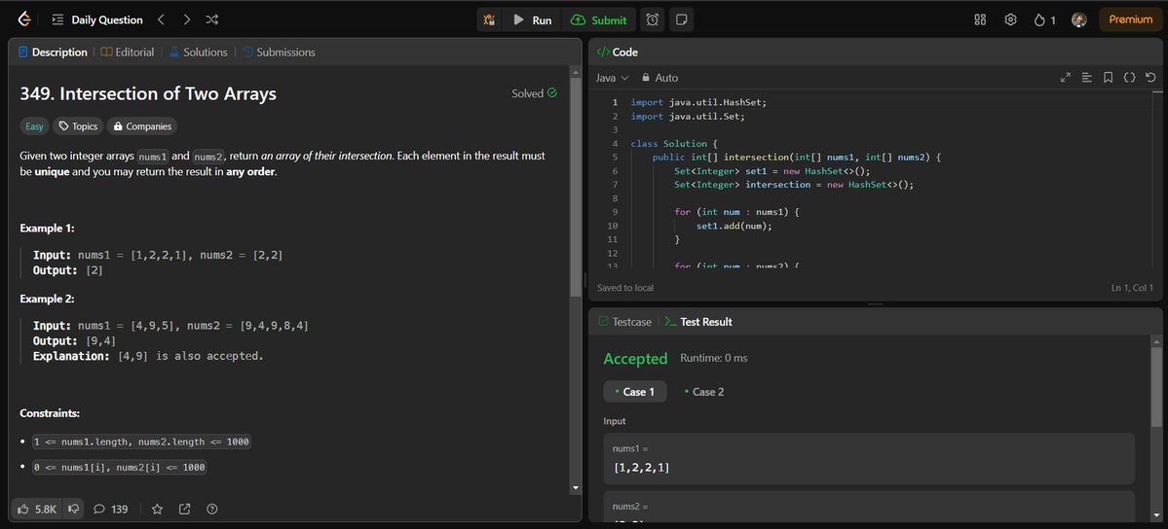The height and width of the screenshot is (529, 1168).
Task: Reset code to default with undo arrow
Action: tap(1150, 78)
